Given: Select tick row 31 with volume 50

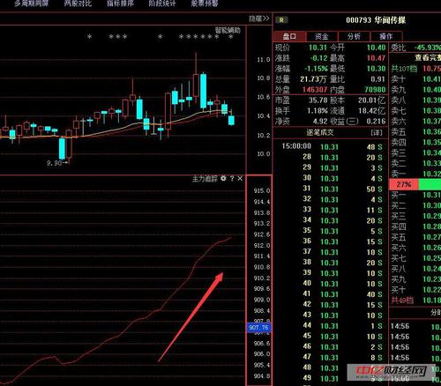Looking at the screenshot, I should (332, 189).
